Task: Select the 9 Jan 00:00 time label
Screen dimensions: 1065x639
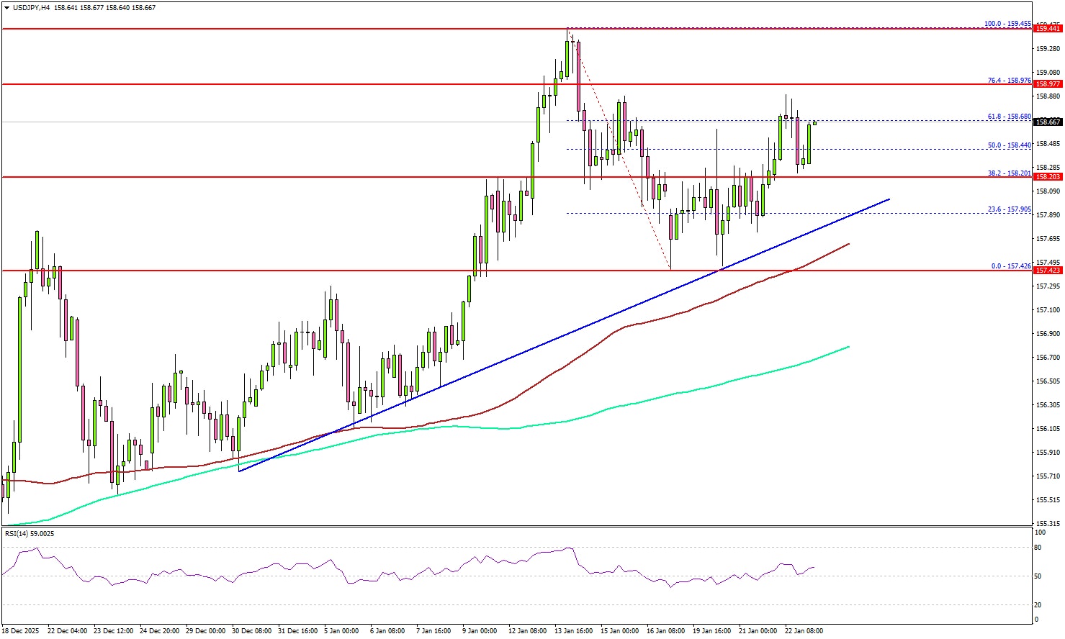Action: tap(479, 631)
